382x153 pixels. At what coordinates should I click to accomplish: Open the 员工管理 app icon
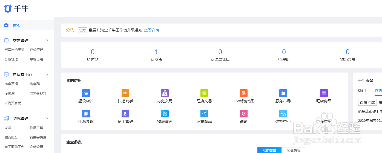pos(125,114)
